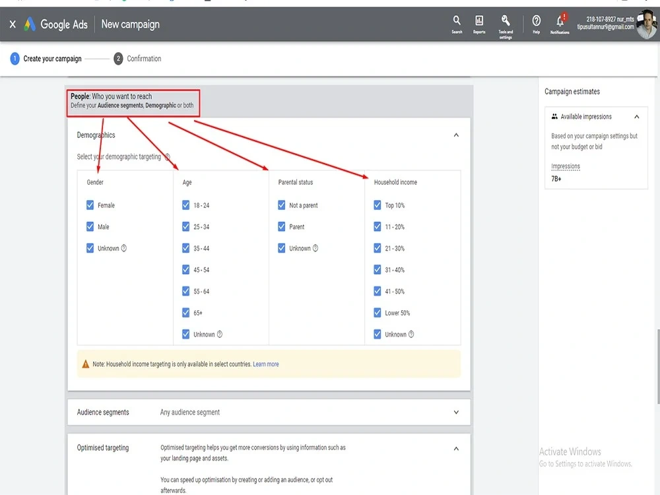Uncheck the Unknown age checkbox
This screenshot has height=495, width=660.
point(185,334)
